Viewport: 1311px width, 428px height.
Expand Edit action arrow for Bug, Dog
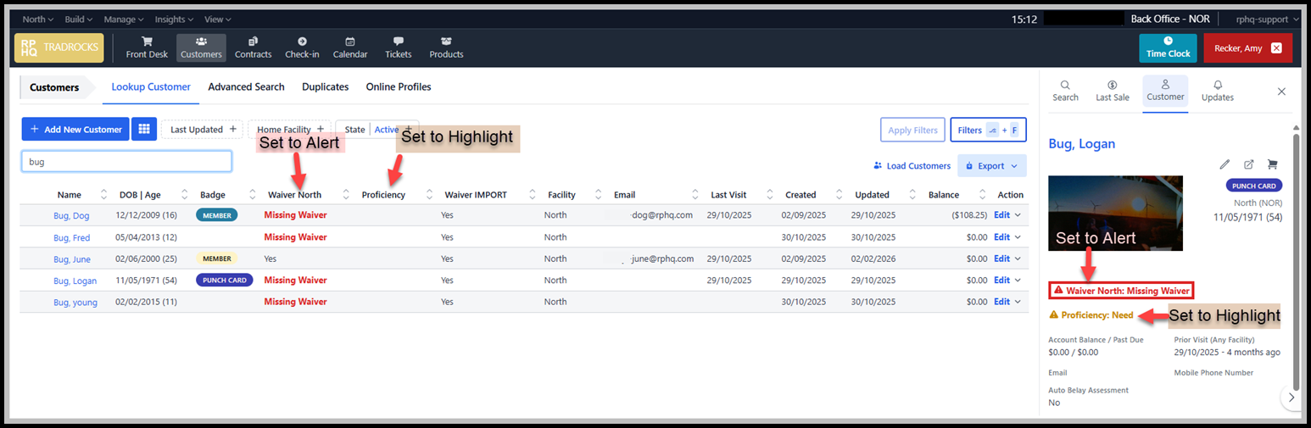(1017, 215)
